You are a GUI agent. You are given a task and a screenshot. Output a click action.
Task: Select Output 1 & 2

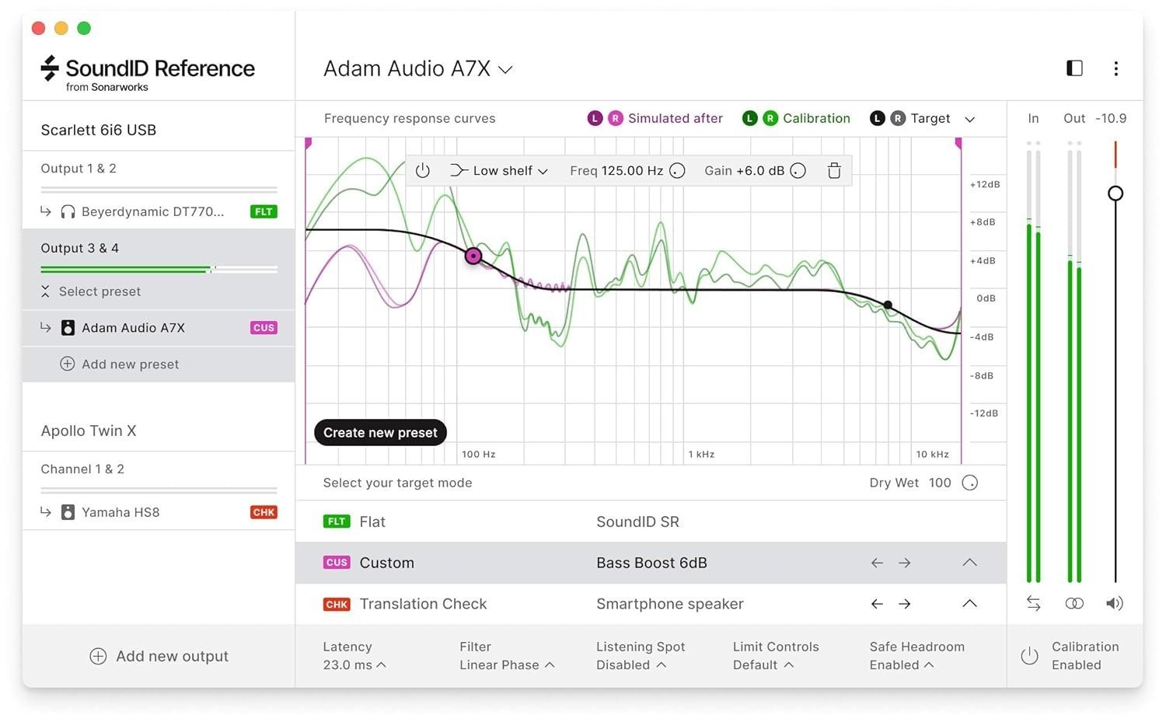tap(79, 169)
